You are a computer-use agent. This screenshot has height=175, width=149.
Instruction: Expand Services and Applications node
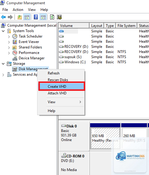(x=3, y=75)
